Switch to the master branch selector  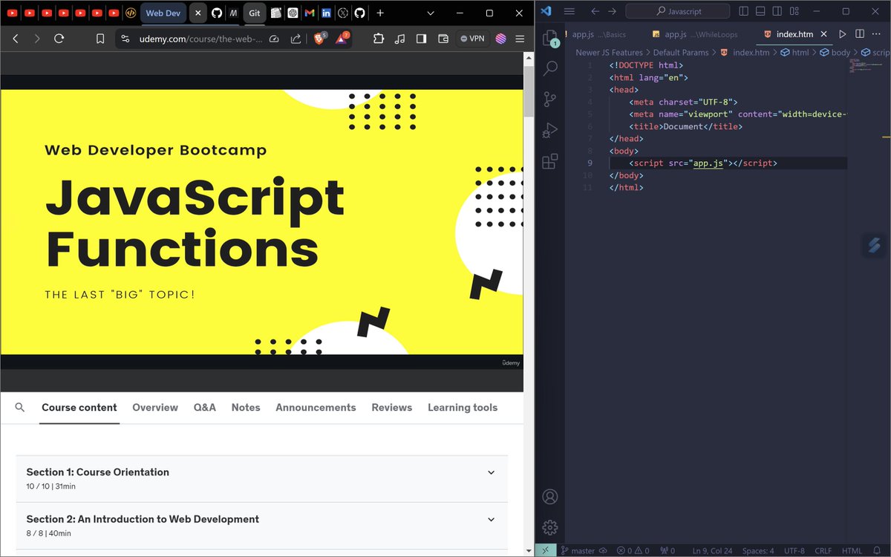pos(578,550)
